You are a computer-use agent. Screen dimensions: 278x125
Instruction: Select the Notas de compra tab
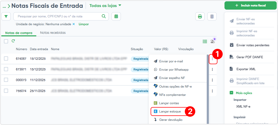19,33
